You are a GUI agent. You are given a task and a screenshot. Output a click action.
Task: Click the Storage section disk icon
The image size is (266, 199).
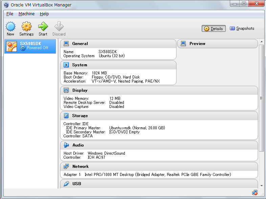point(66,116)
